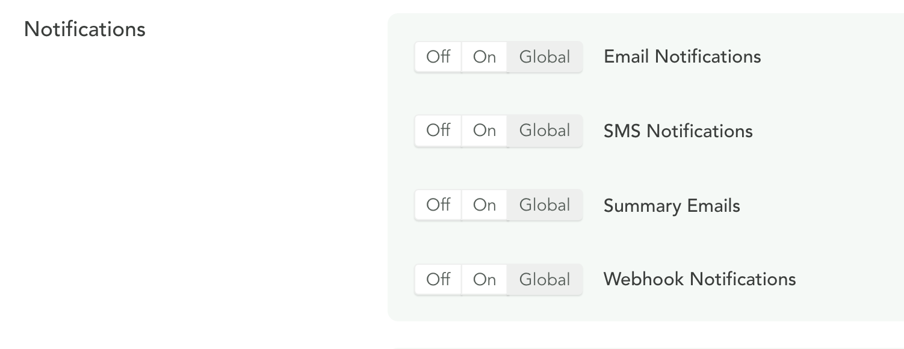Set Webhook Notifications to Off
This screenshot has height=349, width=904.
pos(438,280)
